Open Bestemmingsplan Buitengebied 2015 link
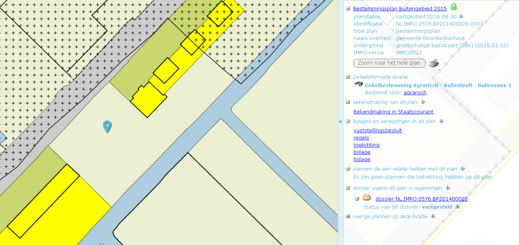Screen dimensions: 519x245 400,8
